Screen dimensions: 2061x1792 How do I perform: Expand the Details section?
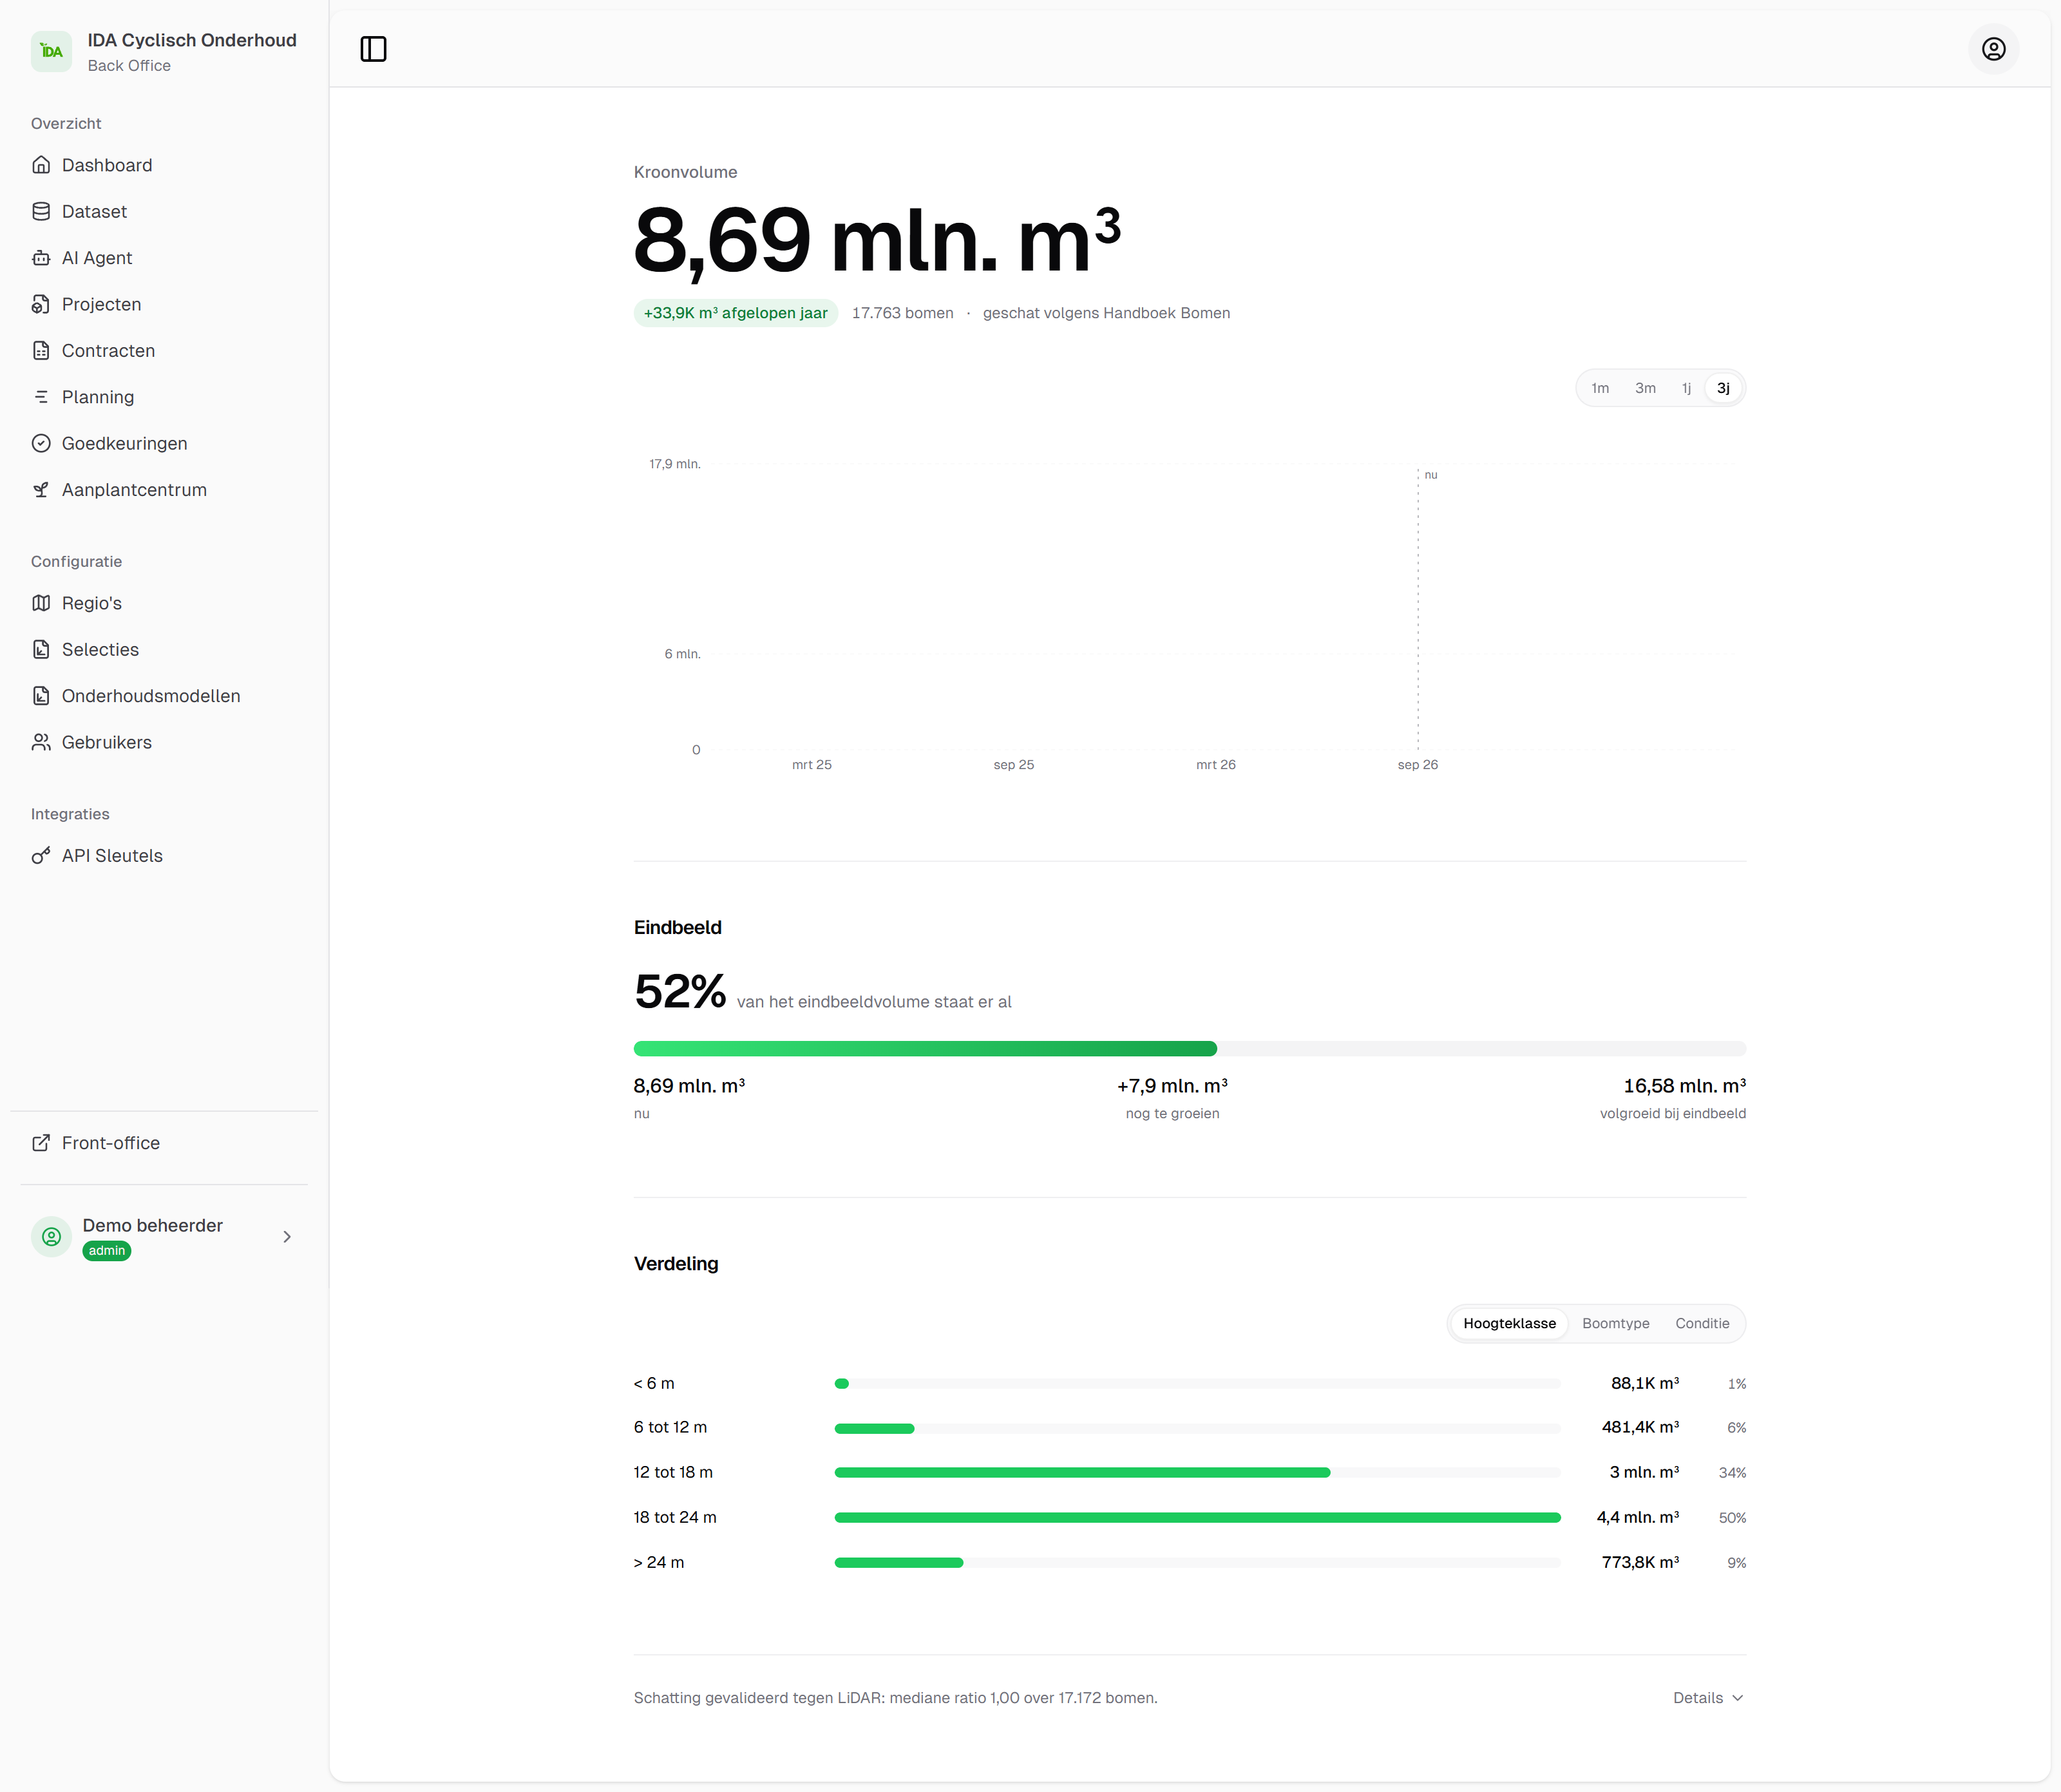pyautogui.click(x=1708, y=1698)
